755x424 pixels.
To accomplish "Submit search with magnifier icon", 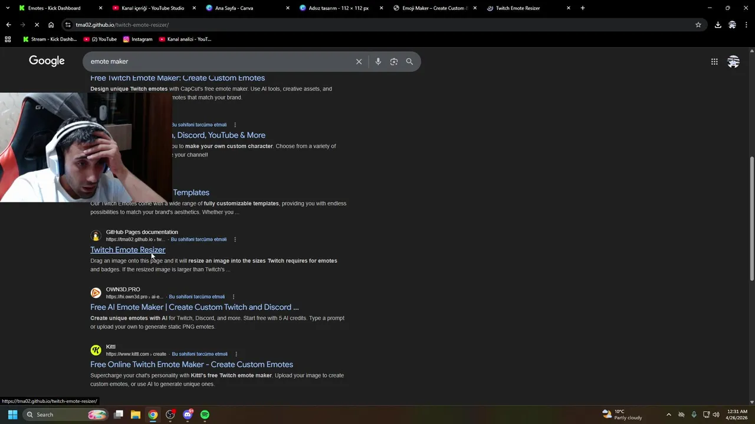I will (x=409, y=61).
